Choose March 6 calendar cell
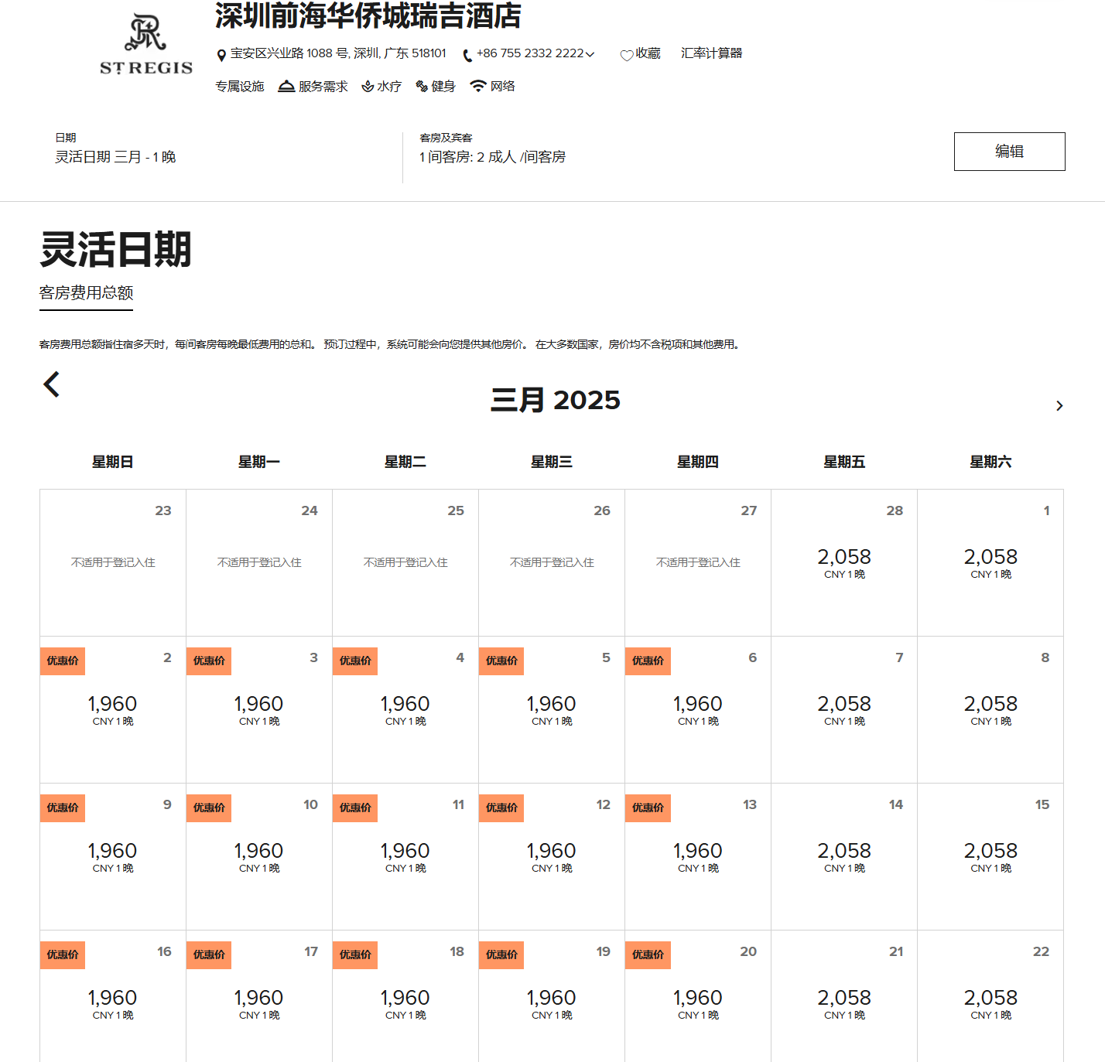The image size is (1105, 1062). pos(698,709)
